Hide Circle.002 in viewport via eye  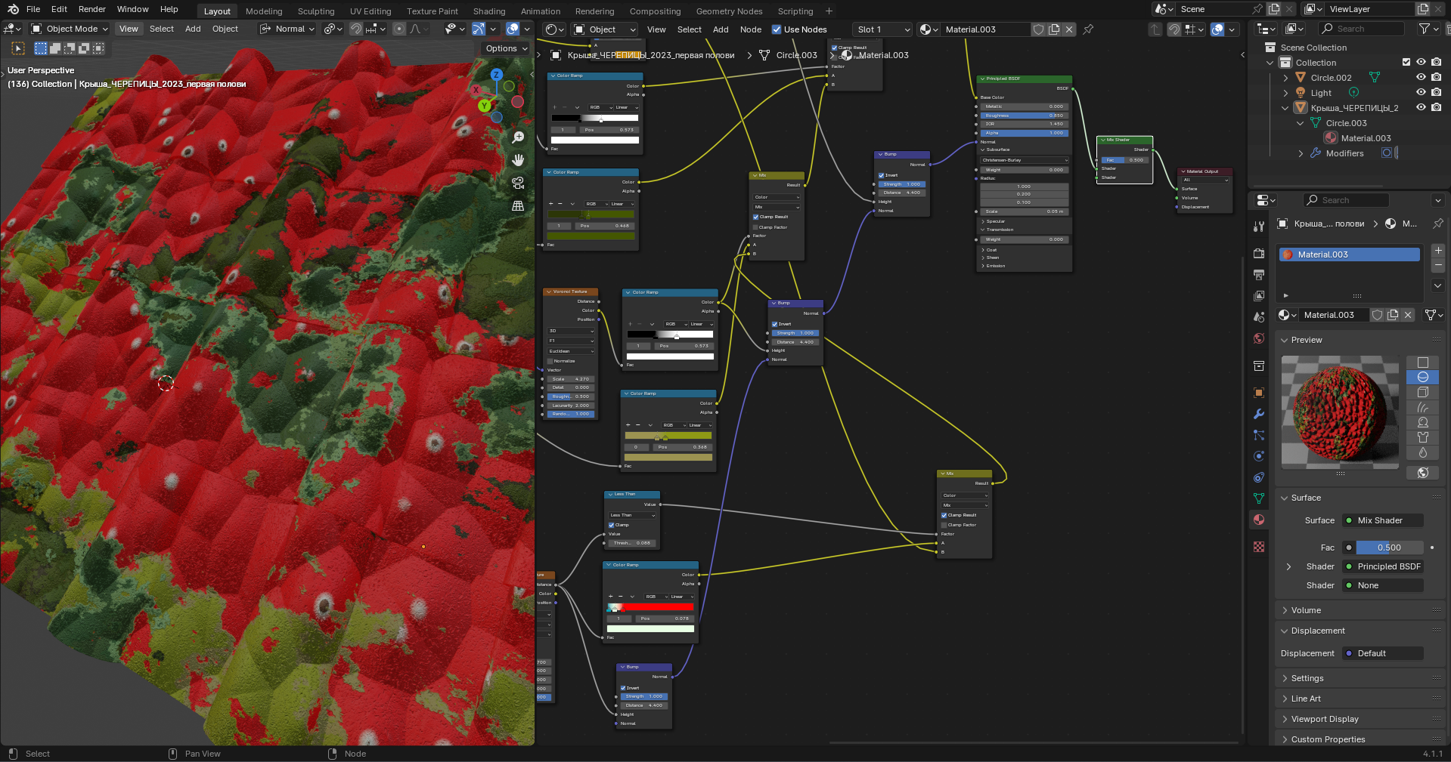pyautogui.click(x=1421, y=77)
